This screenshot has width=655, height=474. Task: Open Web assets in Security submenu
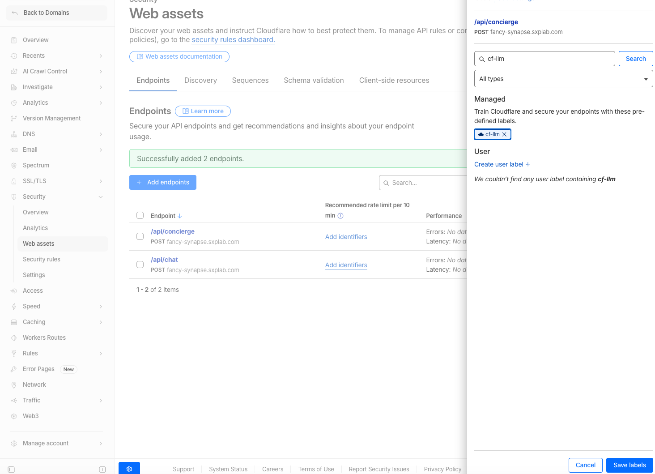(x=63, y=243)
